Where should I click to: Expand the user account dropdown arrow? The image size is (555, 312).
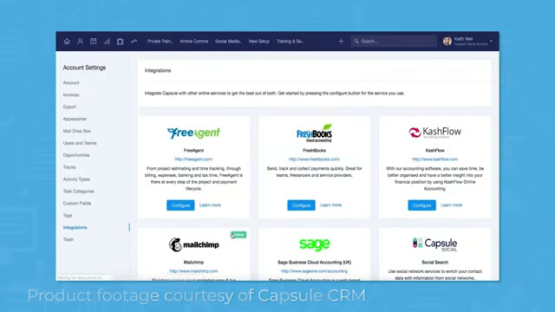pyautogui.click(x=491, y=42)
